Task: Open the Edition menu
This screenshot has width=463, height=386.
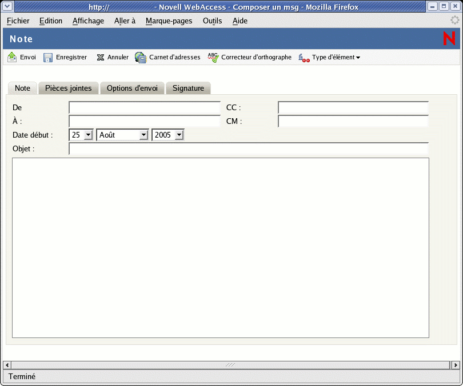Action: pos(51,21)
